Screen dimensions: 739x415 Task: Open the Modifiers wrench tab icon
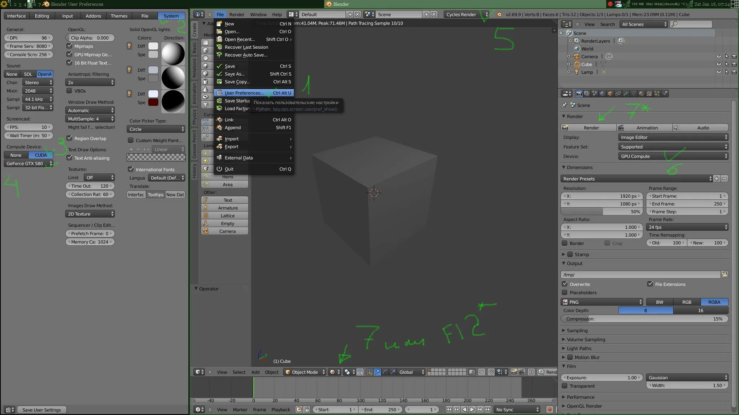626,94
